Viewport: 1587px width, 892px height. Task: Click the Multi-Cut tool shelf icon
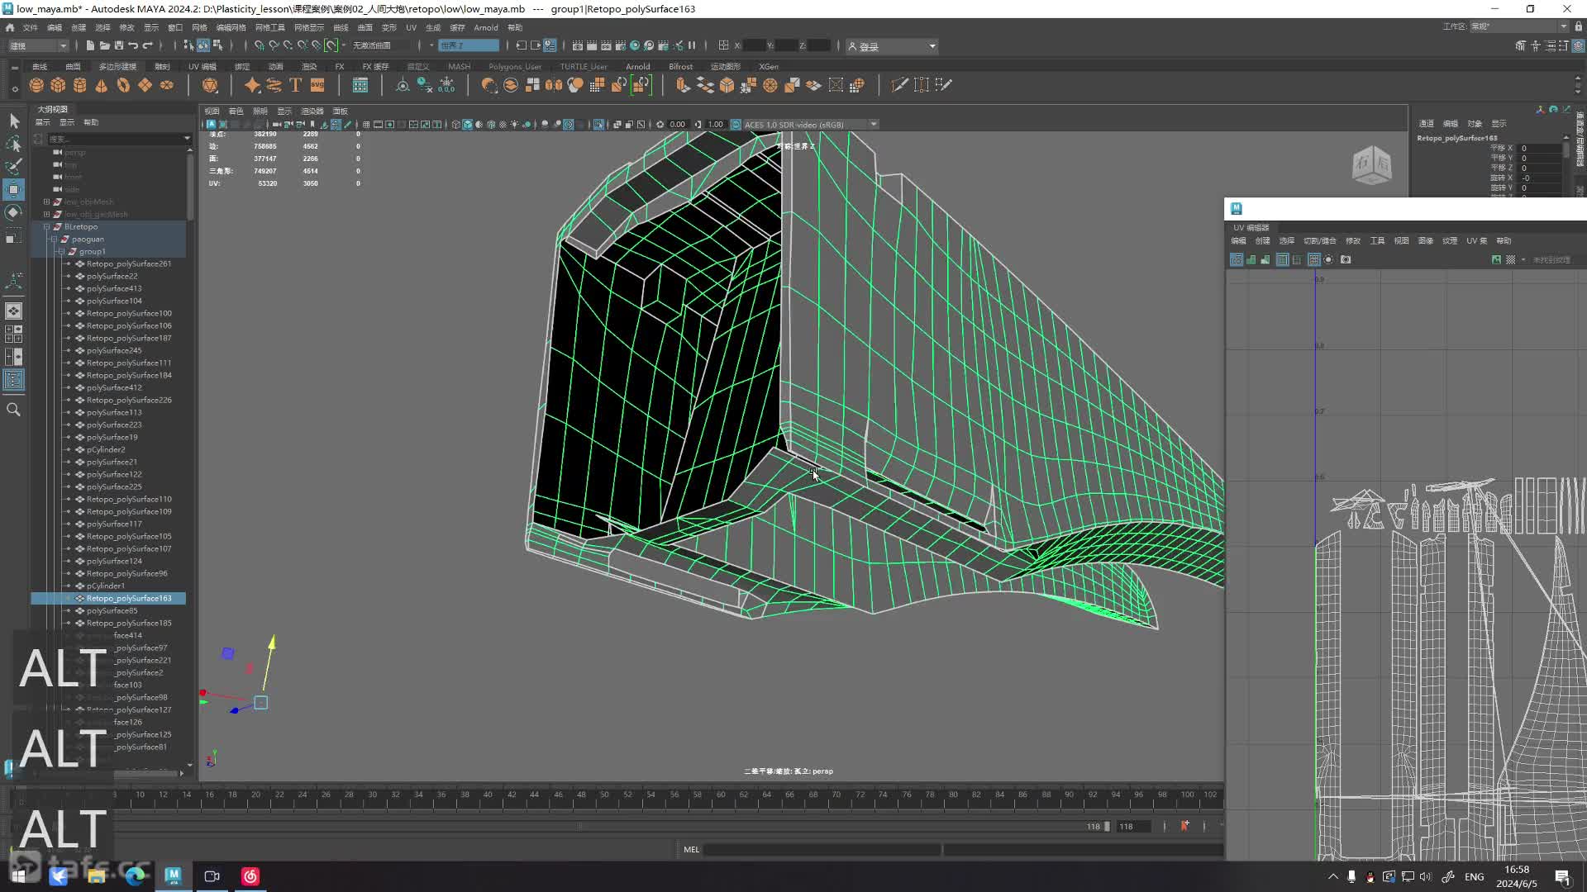pyautogui.click(x=899, y=85)
